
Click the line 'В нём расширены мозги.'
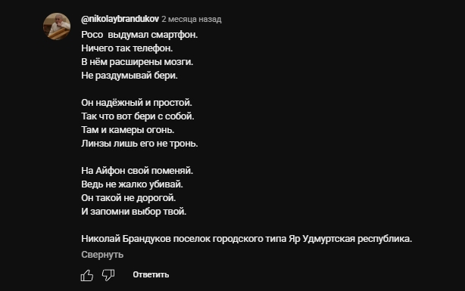click(137, 62)
